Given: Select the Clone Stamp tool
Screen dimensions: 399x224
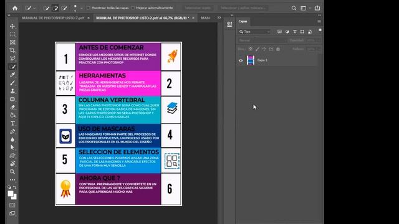Looking at the screenshot, I should coord(12,91).
